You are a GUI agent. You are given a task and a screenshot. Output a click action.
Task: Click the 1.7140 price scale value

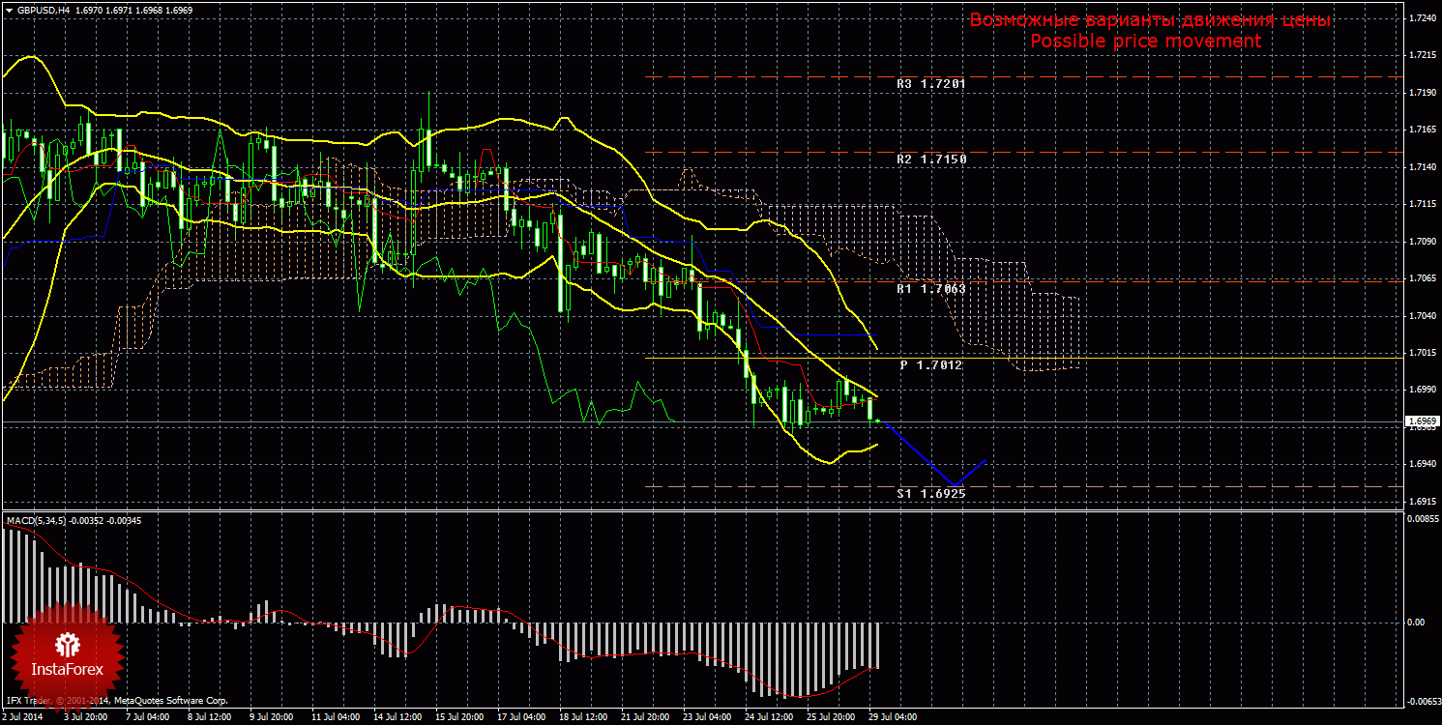[1422, 167]
